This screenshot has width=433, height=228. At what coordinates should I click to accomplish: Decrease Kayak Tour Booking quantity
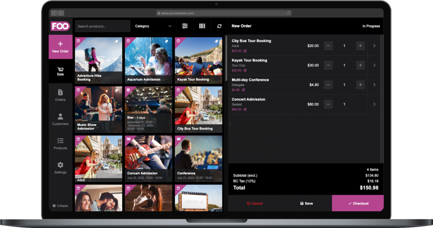(x=328, y=65)
